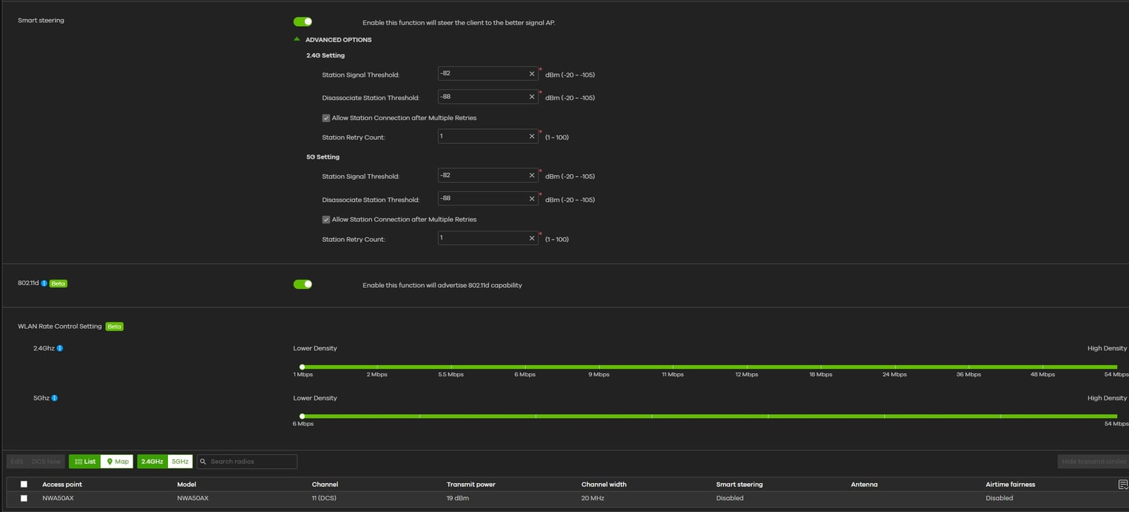Screen dimensions: 1129x512
Task: Clear the 2.4G Station Signal Threshold field
Action: coord(531,74)
